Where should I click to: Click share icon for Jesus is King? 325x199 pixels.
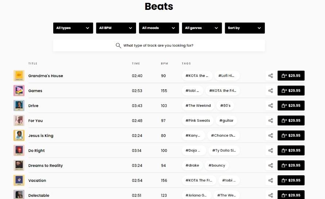point(271,136)
